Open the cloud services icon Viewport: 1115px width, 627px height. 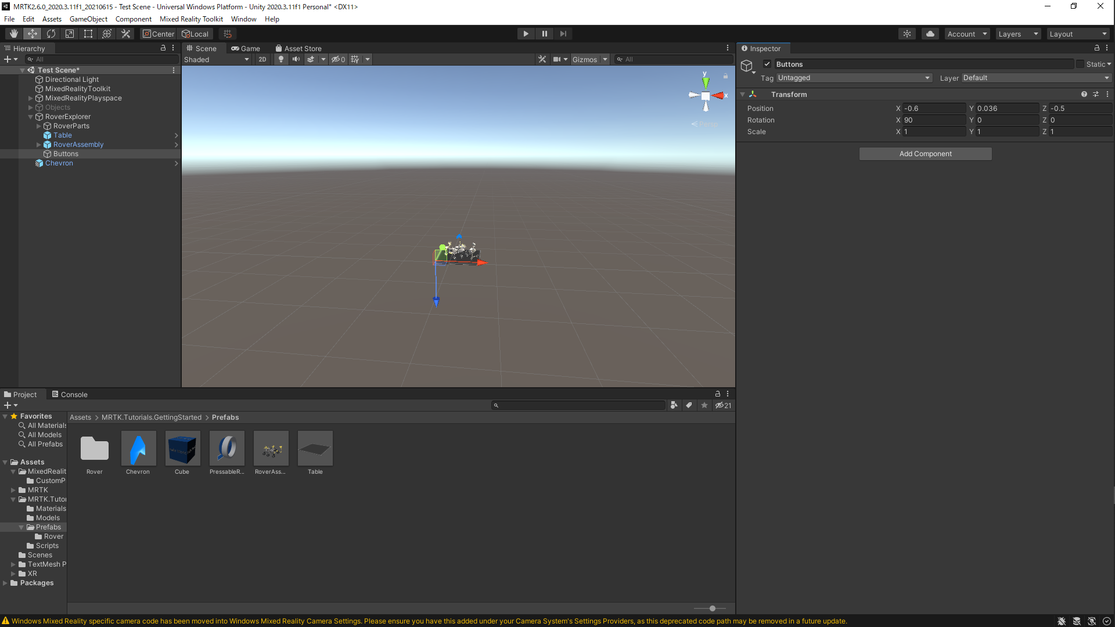[x=930, y=34]
